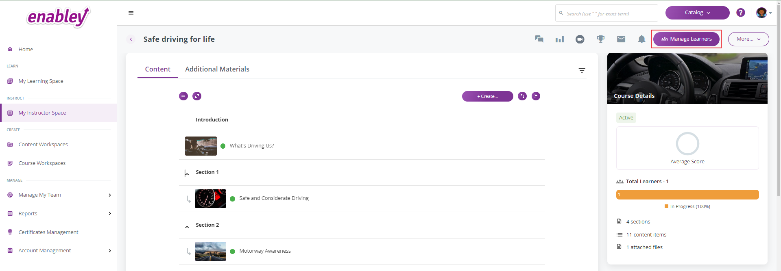Click the Reports sidebar icon
The height and width of the screenshot is (271, 781).
(x=10, y=214)
